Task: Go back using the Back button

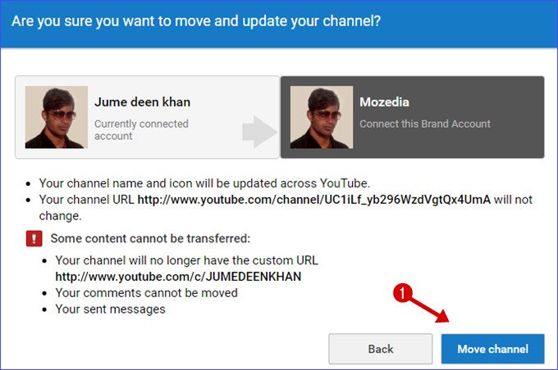Action: point(381,349)
